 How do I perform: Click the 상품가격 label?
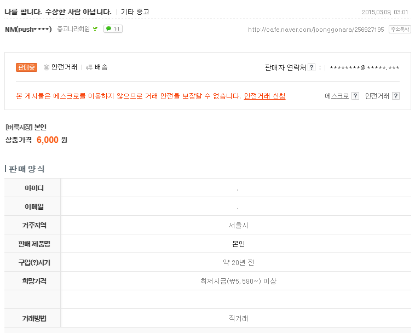coord(19,140)
